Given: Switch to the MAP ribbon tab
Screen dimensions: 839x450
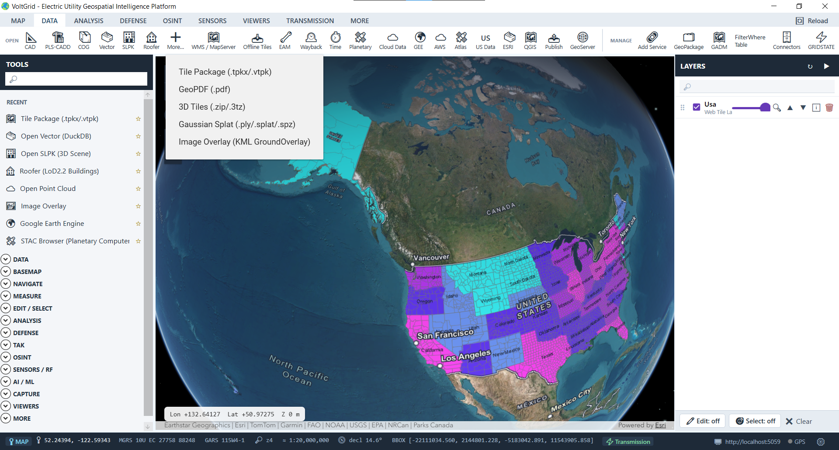Looking at the screenshot, I should pos(18,21).
